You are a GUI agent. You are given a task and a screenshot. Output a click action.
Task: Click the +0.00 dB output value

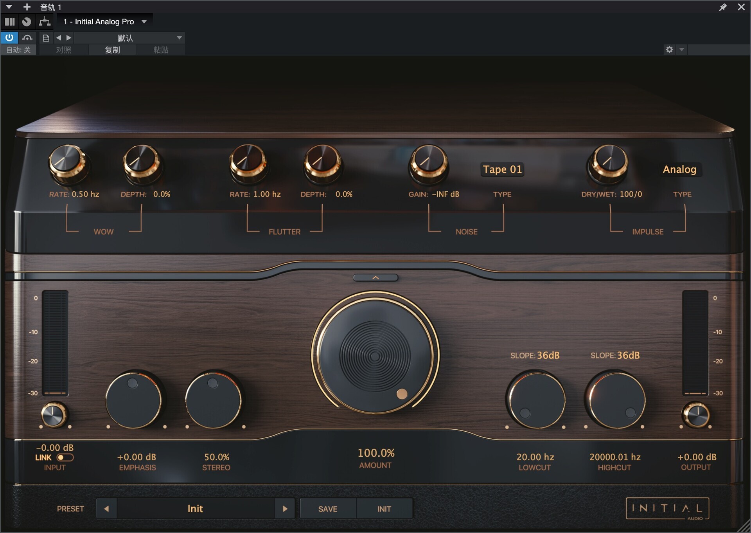coord(697,457)
